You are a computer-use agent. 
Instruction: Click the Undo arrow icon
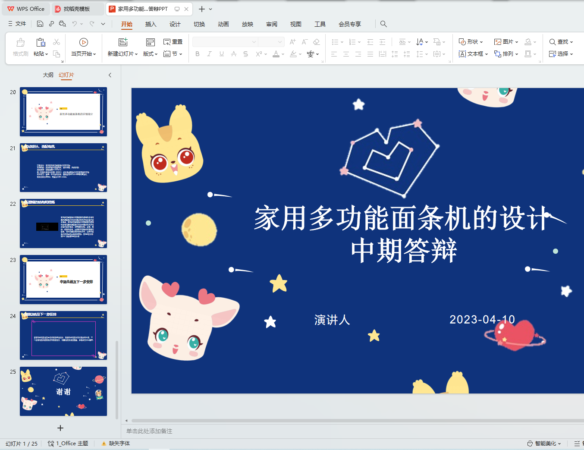coord(75,24)
